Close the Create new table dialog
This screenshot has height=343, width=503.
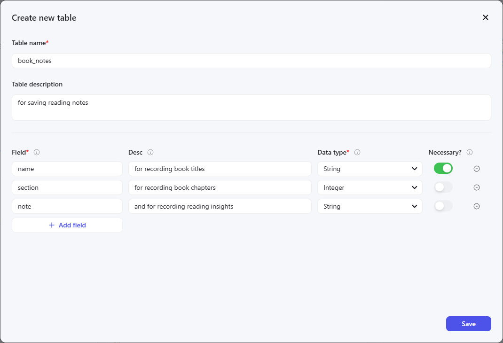pos(486,18)
